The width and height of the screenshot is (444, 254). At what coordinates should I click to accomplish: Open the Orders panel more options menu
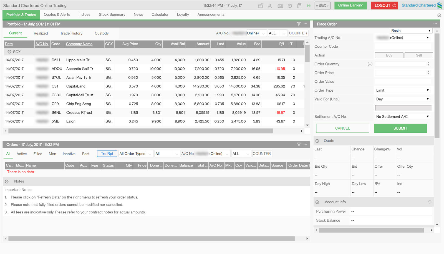point(305,144)
